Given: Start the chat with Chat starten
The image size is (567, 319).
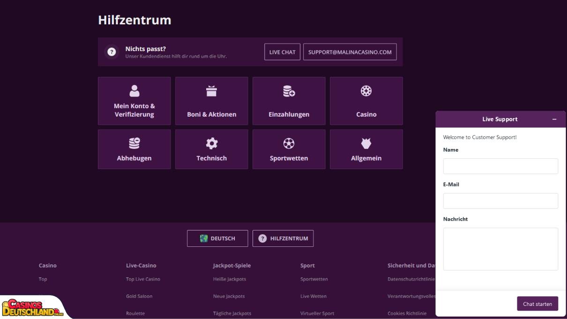Looking at the screenshot, I should point(537,304).
